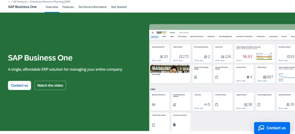This screenshot has height=134, width=295.
Task: Click the OEC Computers company name
Action: [184, 33]
